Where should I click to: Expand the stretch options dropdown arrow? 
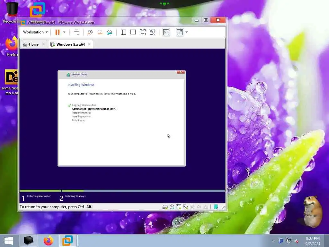pos(187,32)
